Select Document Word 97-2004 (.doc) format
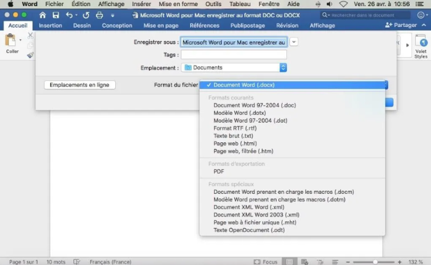 coord(254,106)
